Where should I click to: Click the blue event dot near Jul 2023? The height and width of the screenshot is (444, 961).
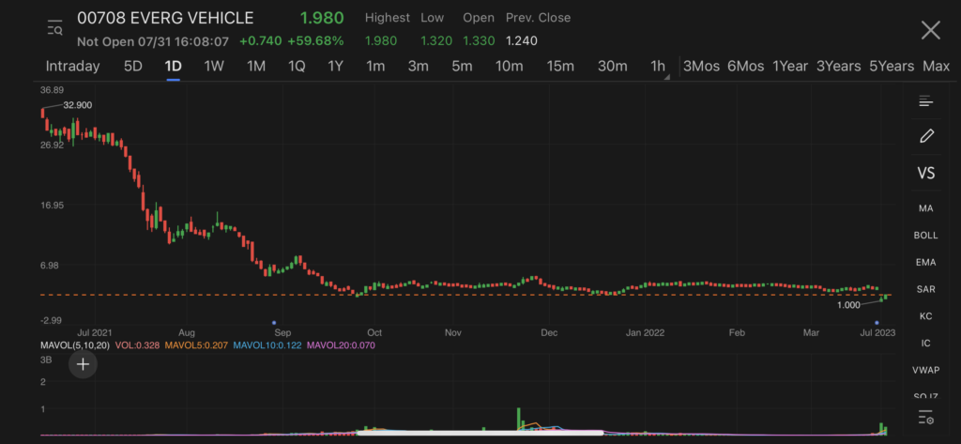877,323
